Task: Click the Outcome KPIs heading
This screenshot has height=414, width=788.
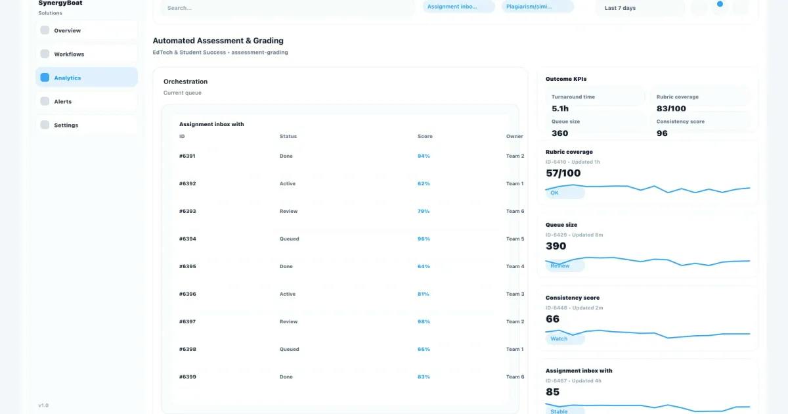Action: (566, 79)
